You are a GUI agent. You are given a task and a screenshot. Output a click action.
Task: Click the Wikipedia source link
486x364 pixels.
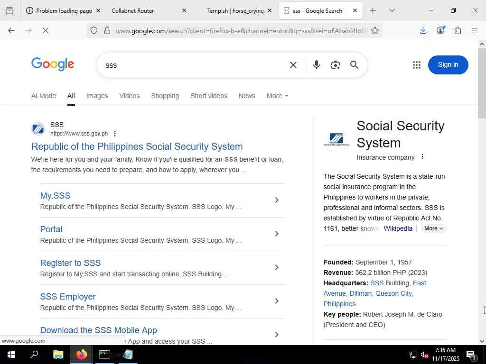pyautogui.click(x=398, y=228)
